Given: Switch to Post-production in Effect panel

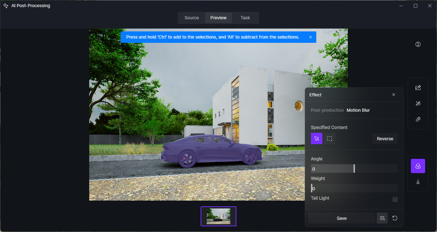Looking at the screenshot, I should click(327, 110).
